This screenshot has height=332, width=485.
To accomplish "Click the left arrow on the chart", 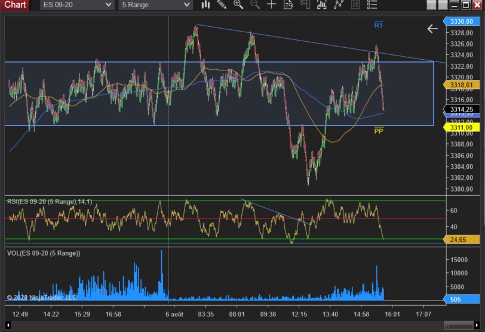I will tap(432, 29).
